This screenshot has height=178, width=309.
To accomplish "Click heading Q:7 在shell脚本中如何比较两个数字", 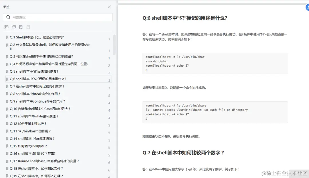I will (183, 153).
